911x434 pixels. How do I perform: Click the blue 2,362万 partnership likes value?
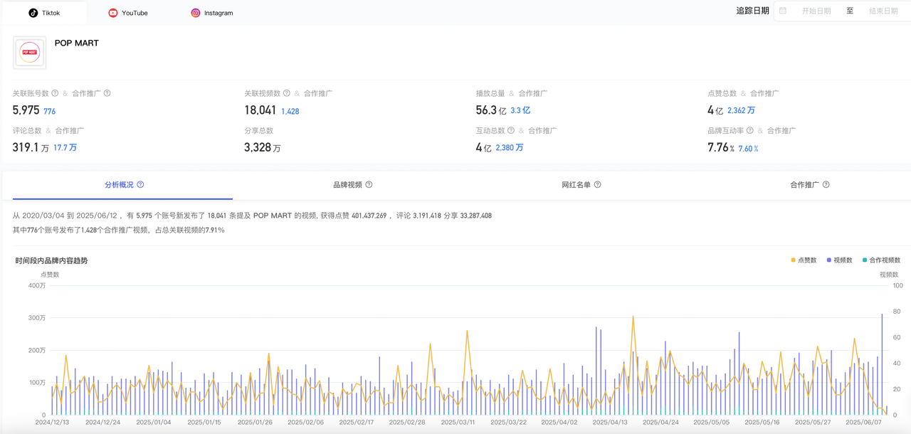click(741, 110)
